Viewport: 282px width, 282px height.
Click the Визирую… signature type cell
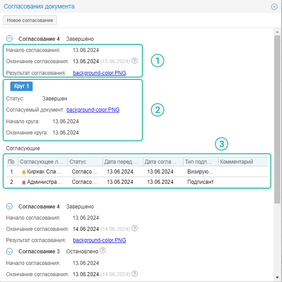(201, 172)
